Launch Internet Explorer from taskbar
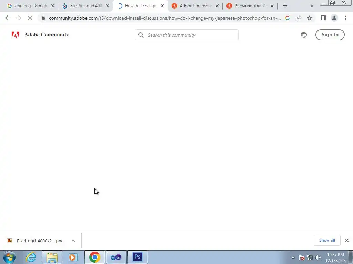Screen dimensions: 353x264 point(31,257)
